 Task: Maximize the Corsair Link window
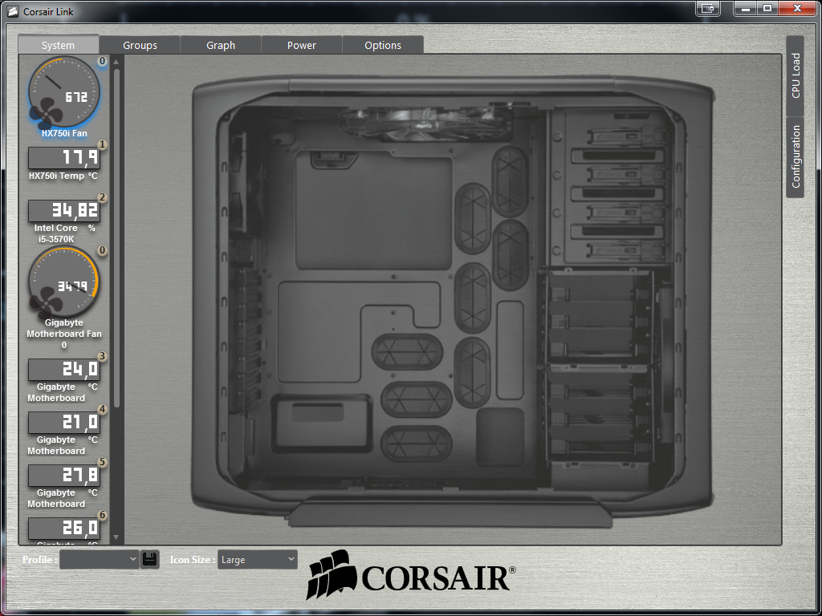(x=767, y=8)
